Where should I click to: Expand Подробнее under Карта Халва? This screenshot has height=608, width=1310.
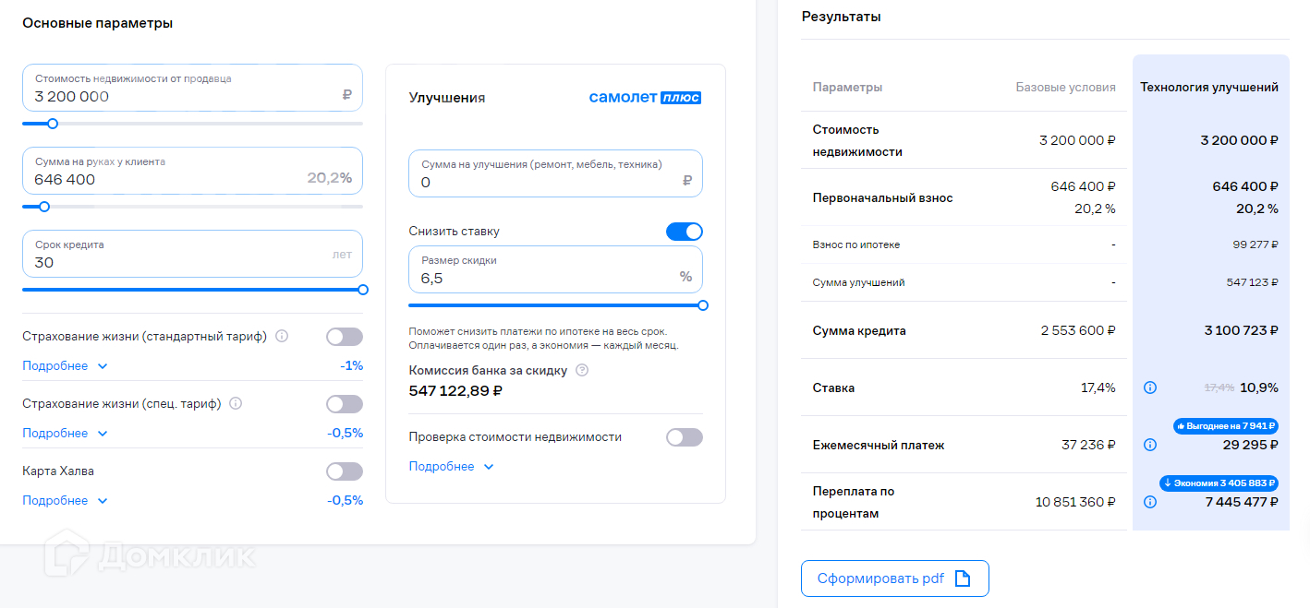65,501
